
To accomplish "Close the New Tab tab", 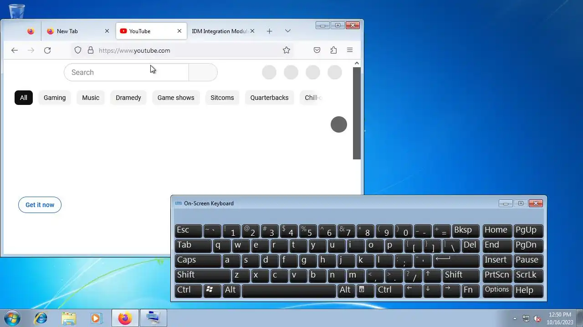I will pos(107,31).
